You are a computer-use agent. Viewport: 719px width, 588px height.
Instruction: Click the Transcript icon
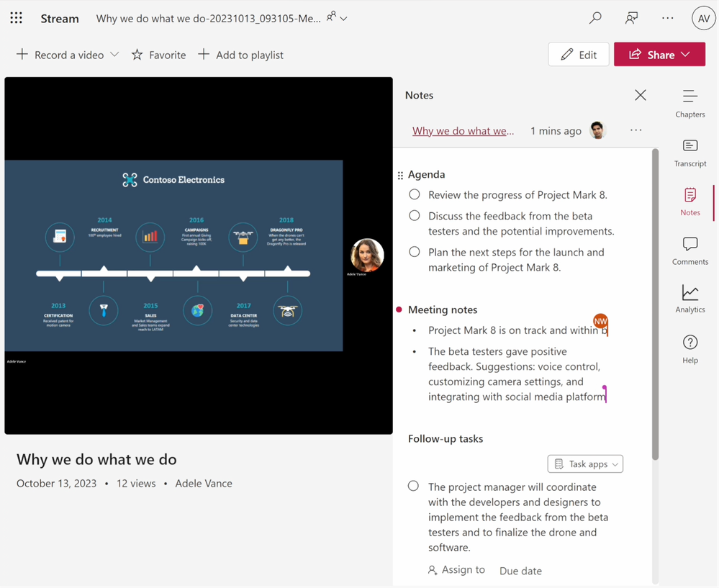coord(689,146)
